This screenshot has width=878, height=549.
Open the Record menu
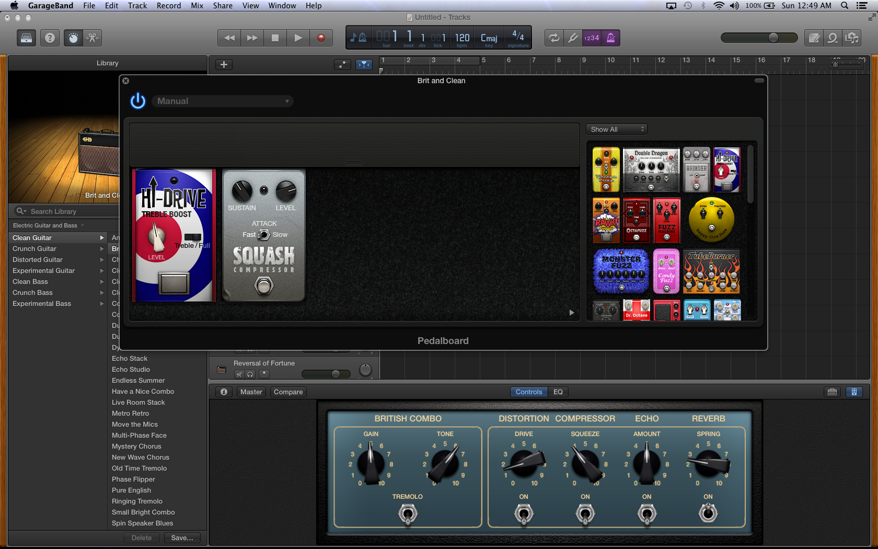tap(169, 5)
